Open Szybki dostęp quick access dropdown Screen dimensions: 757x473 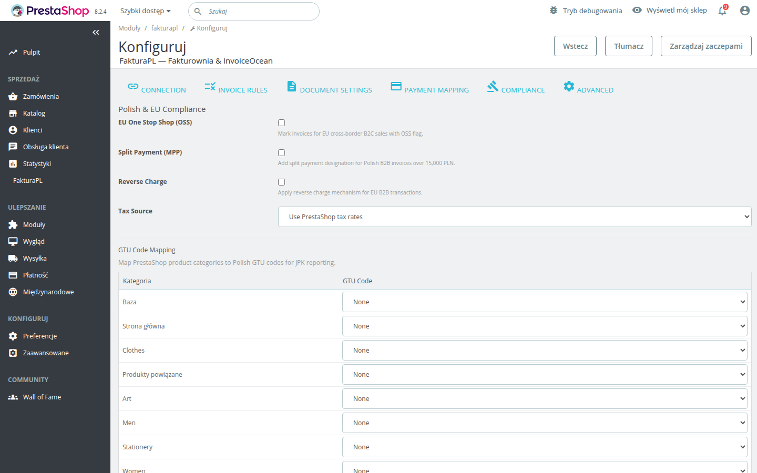click(145, 11)
